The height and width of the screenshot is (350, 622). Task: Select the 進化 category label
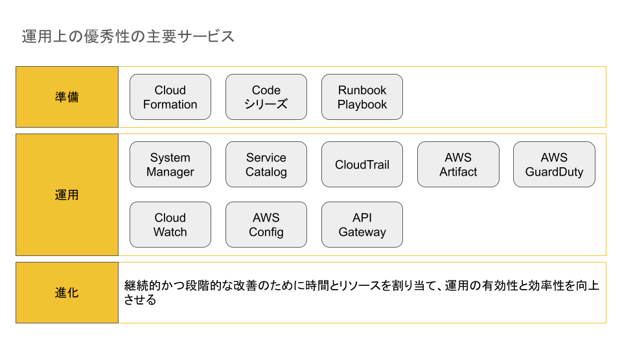pyautogui.click(x=67, y=292)
